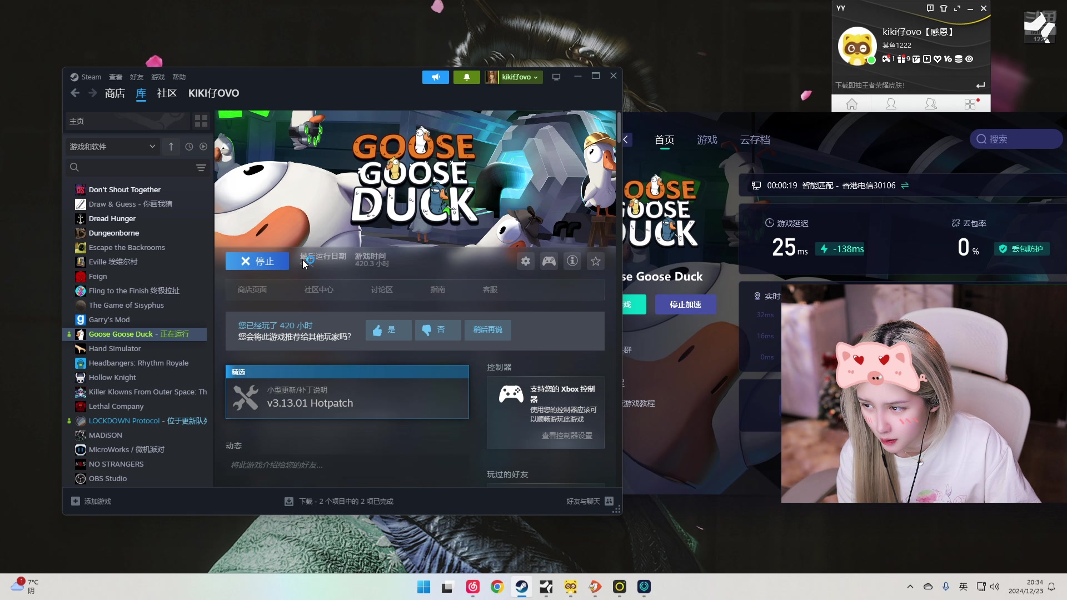Open YY home tab icon

click(x=851, y=104)
